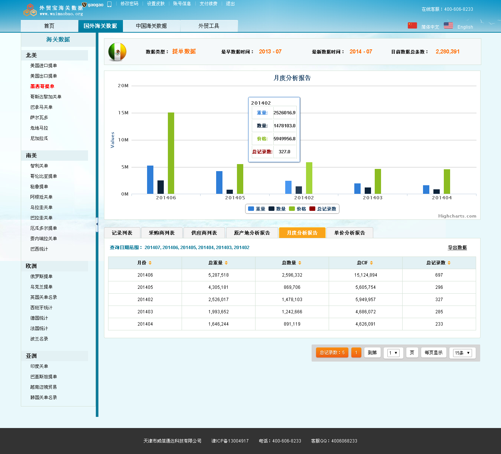Click the 15,124,894 CIF value cell
The image size is (501, 454).
[366, 275]
